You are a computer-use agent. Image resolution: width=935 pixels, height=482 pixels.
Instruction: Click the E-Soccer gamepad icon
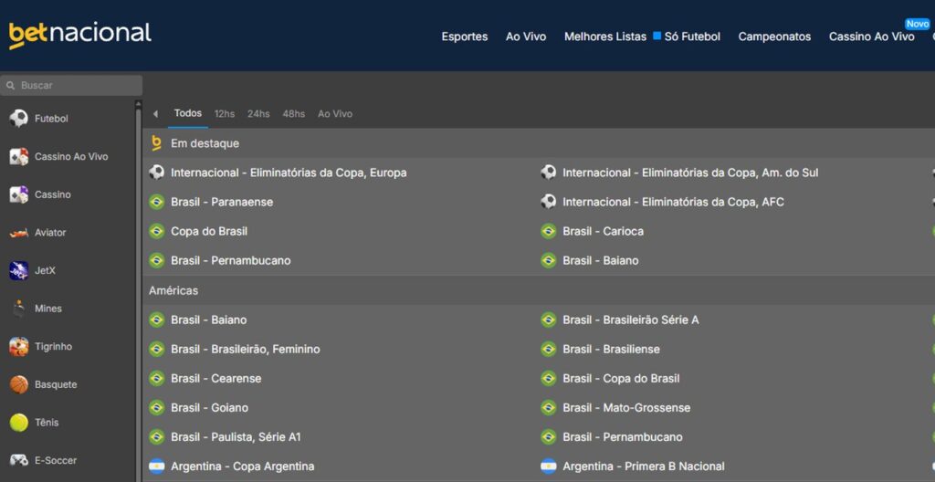pos(19,460)
